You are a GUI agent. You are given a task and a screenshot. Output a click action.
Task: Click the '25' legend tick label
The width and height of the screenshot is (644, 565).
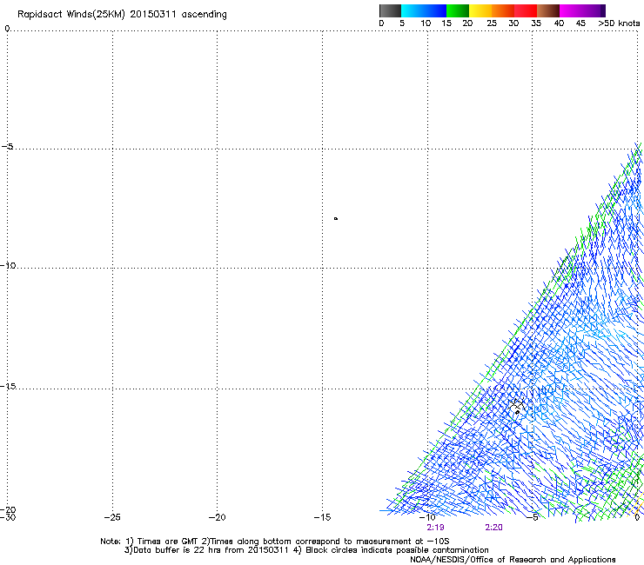click(492, 23)
